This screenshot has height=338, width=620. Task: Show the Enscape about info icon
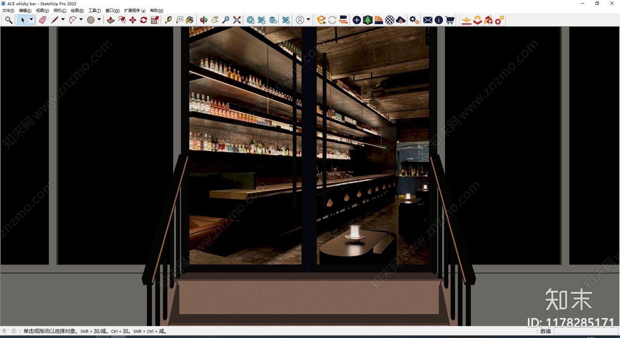point(439,20)
